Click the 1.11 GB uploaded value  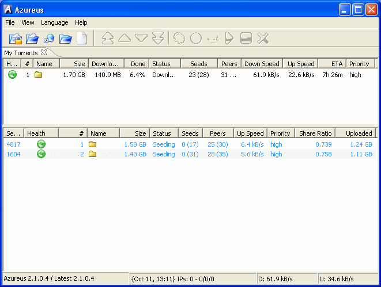tap(361, 154)
